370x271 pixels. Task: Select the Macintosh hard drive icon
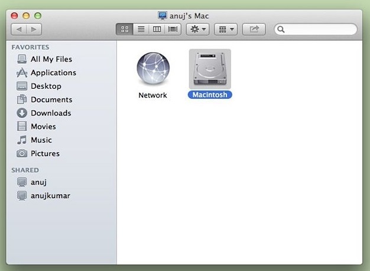[x=210, y=69]
